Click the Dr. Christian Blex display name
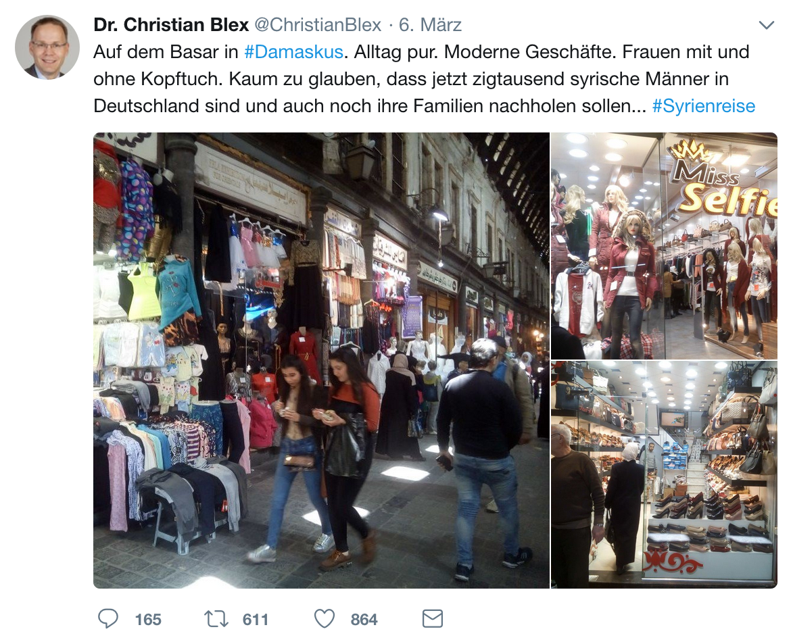This screenshot has height=642, width=791. [171, 25]
